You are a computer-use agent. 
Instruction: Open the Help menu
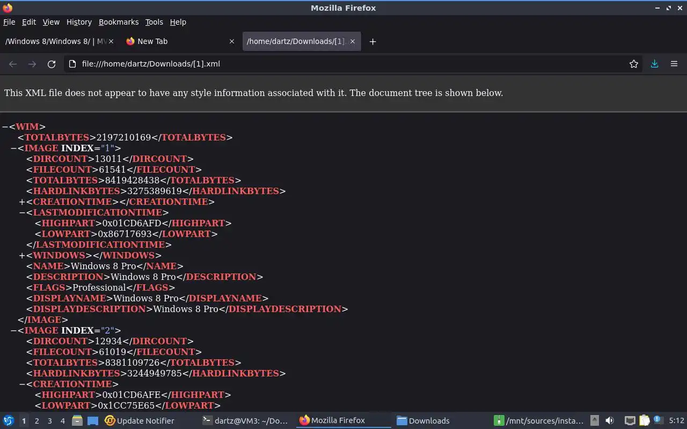(x=178, y=22)
